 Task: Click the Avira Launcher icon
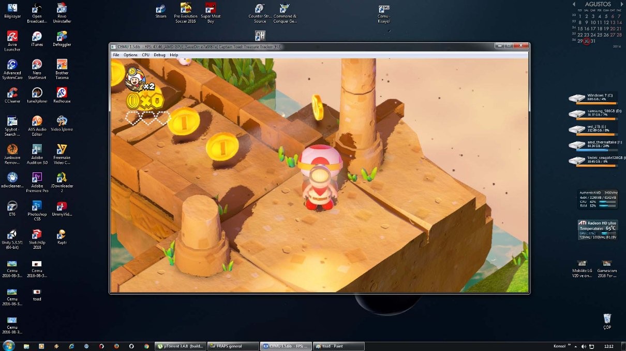point(12,41)
